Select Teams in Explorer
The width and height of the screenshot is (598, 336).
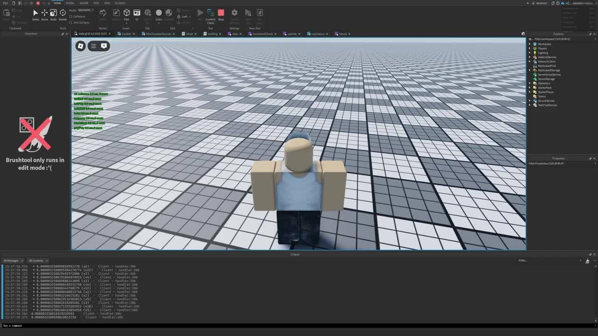tap(542, 96)
